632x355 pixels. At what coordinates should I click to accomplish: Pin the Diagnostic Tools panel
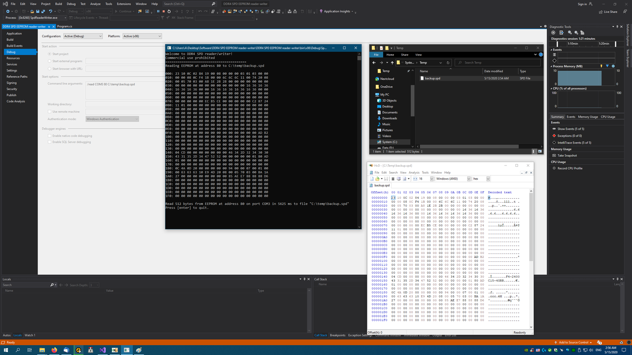click(617, 27)
